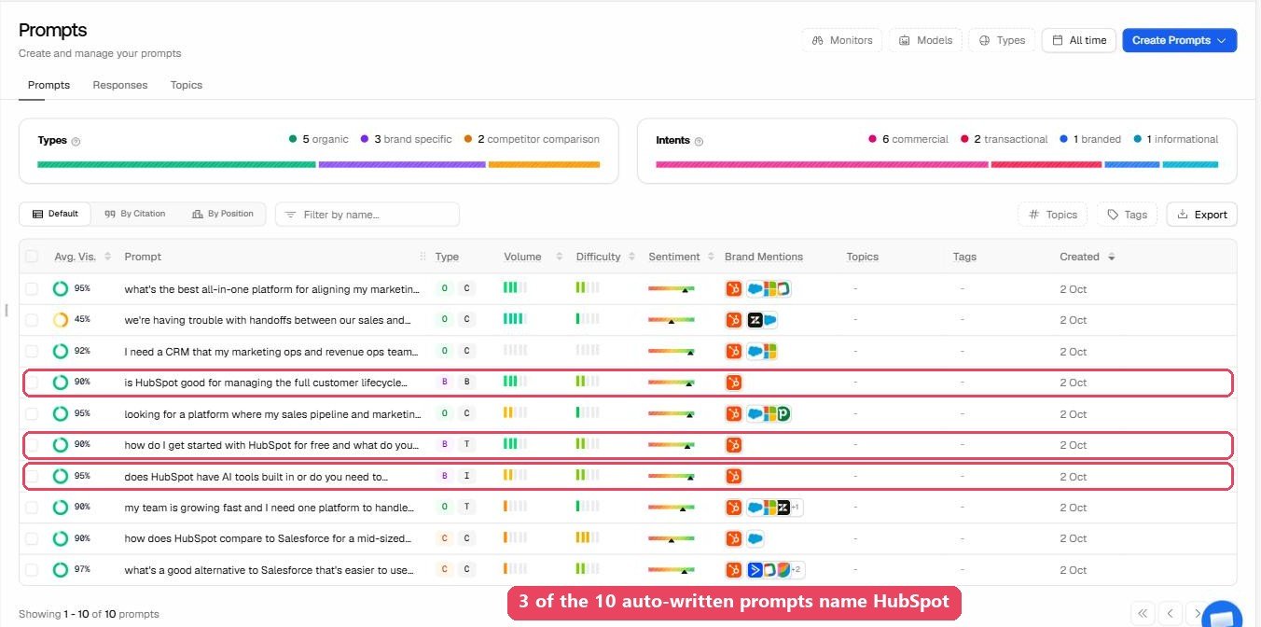
Task: Click the Types info help icon
Action: (76, 141)
